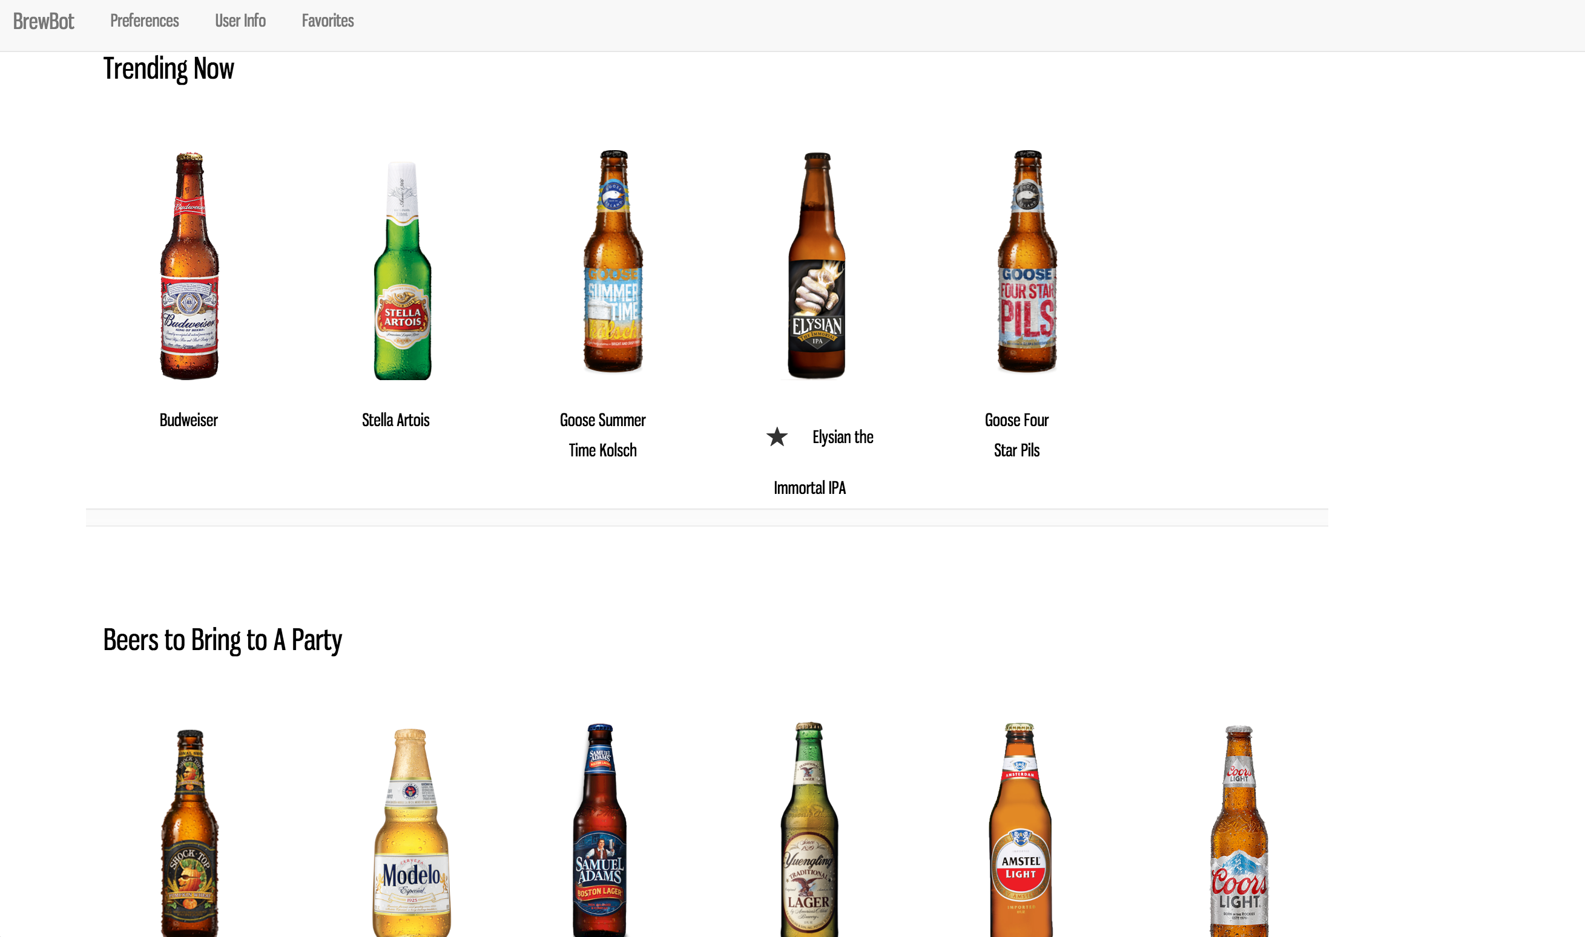Click the star icon beside Elysian
The image size is (1585, 937).
[777, 437]
